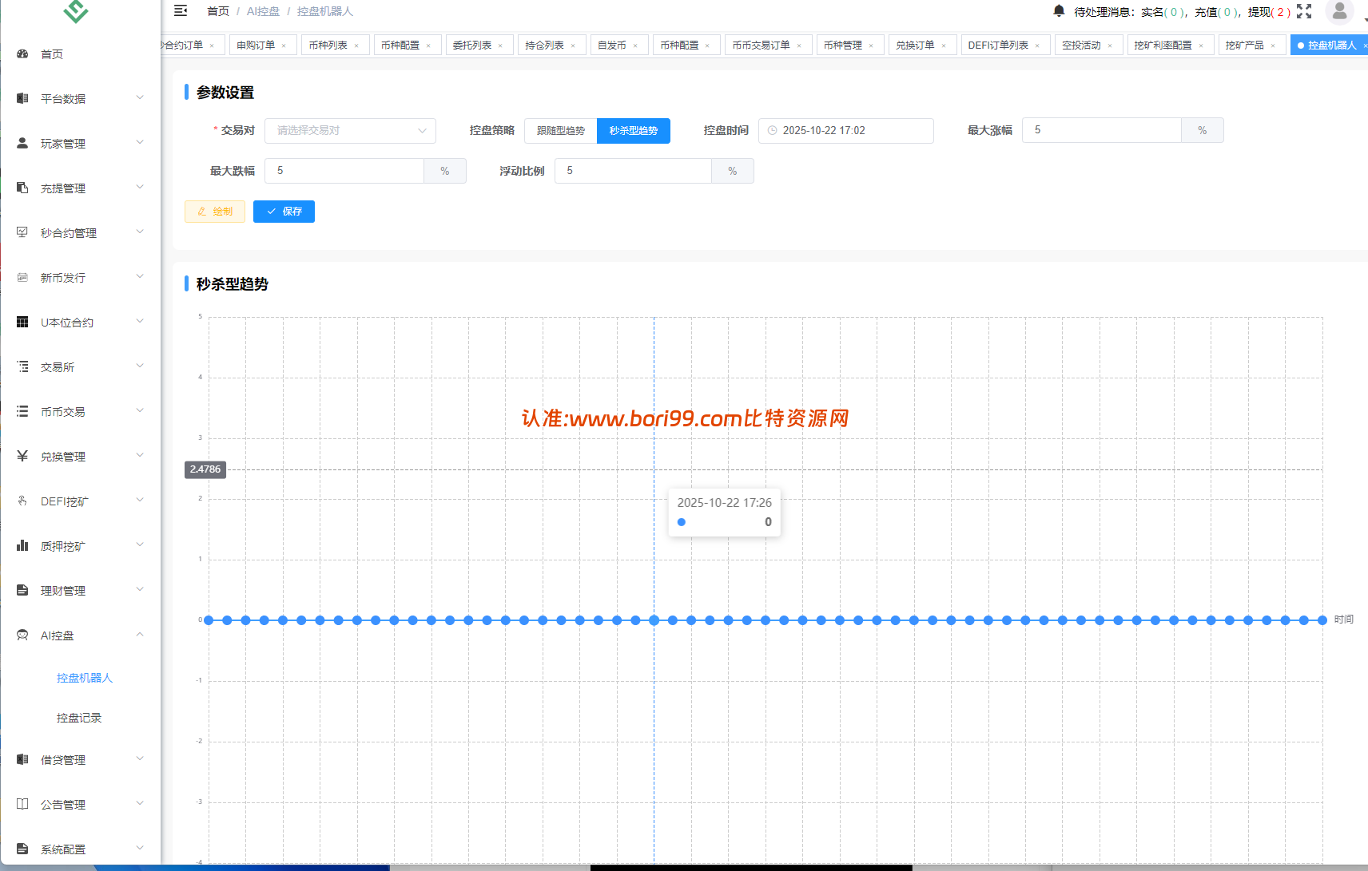Click the 保存 button

pyautogui.click(x=284, y=212)
